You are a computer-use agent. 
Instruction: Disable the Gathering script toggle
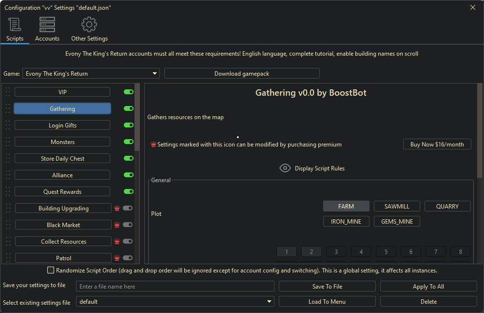point(128,108)
